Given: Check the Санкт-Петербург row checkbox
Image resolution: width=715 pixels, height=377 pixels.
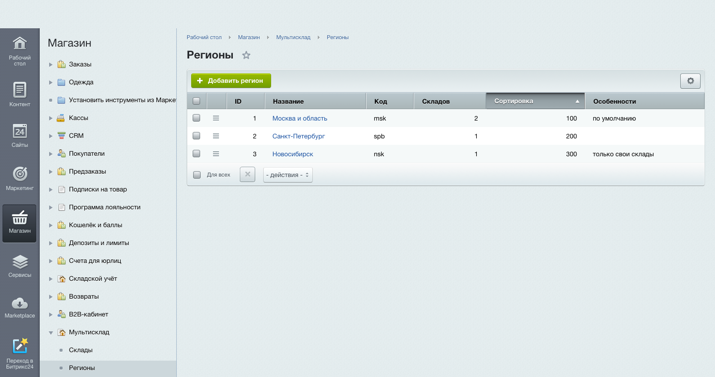Looking at the screenshot, I should click(x=197, y=136).
